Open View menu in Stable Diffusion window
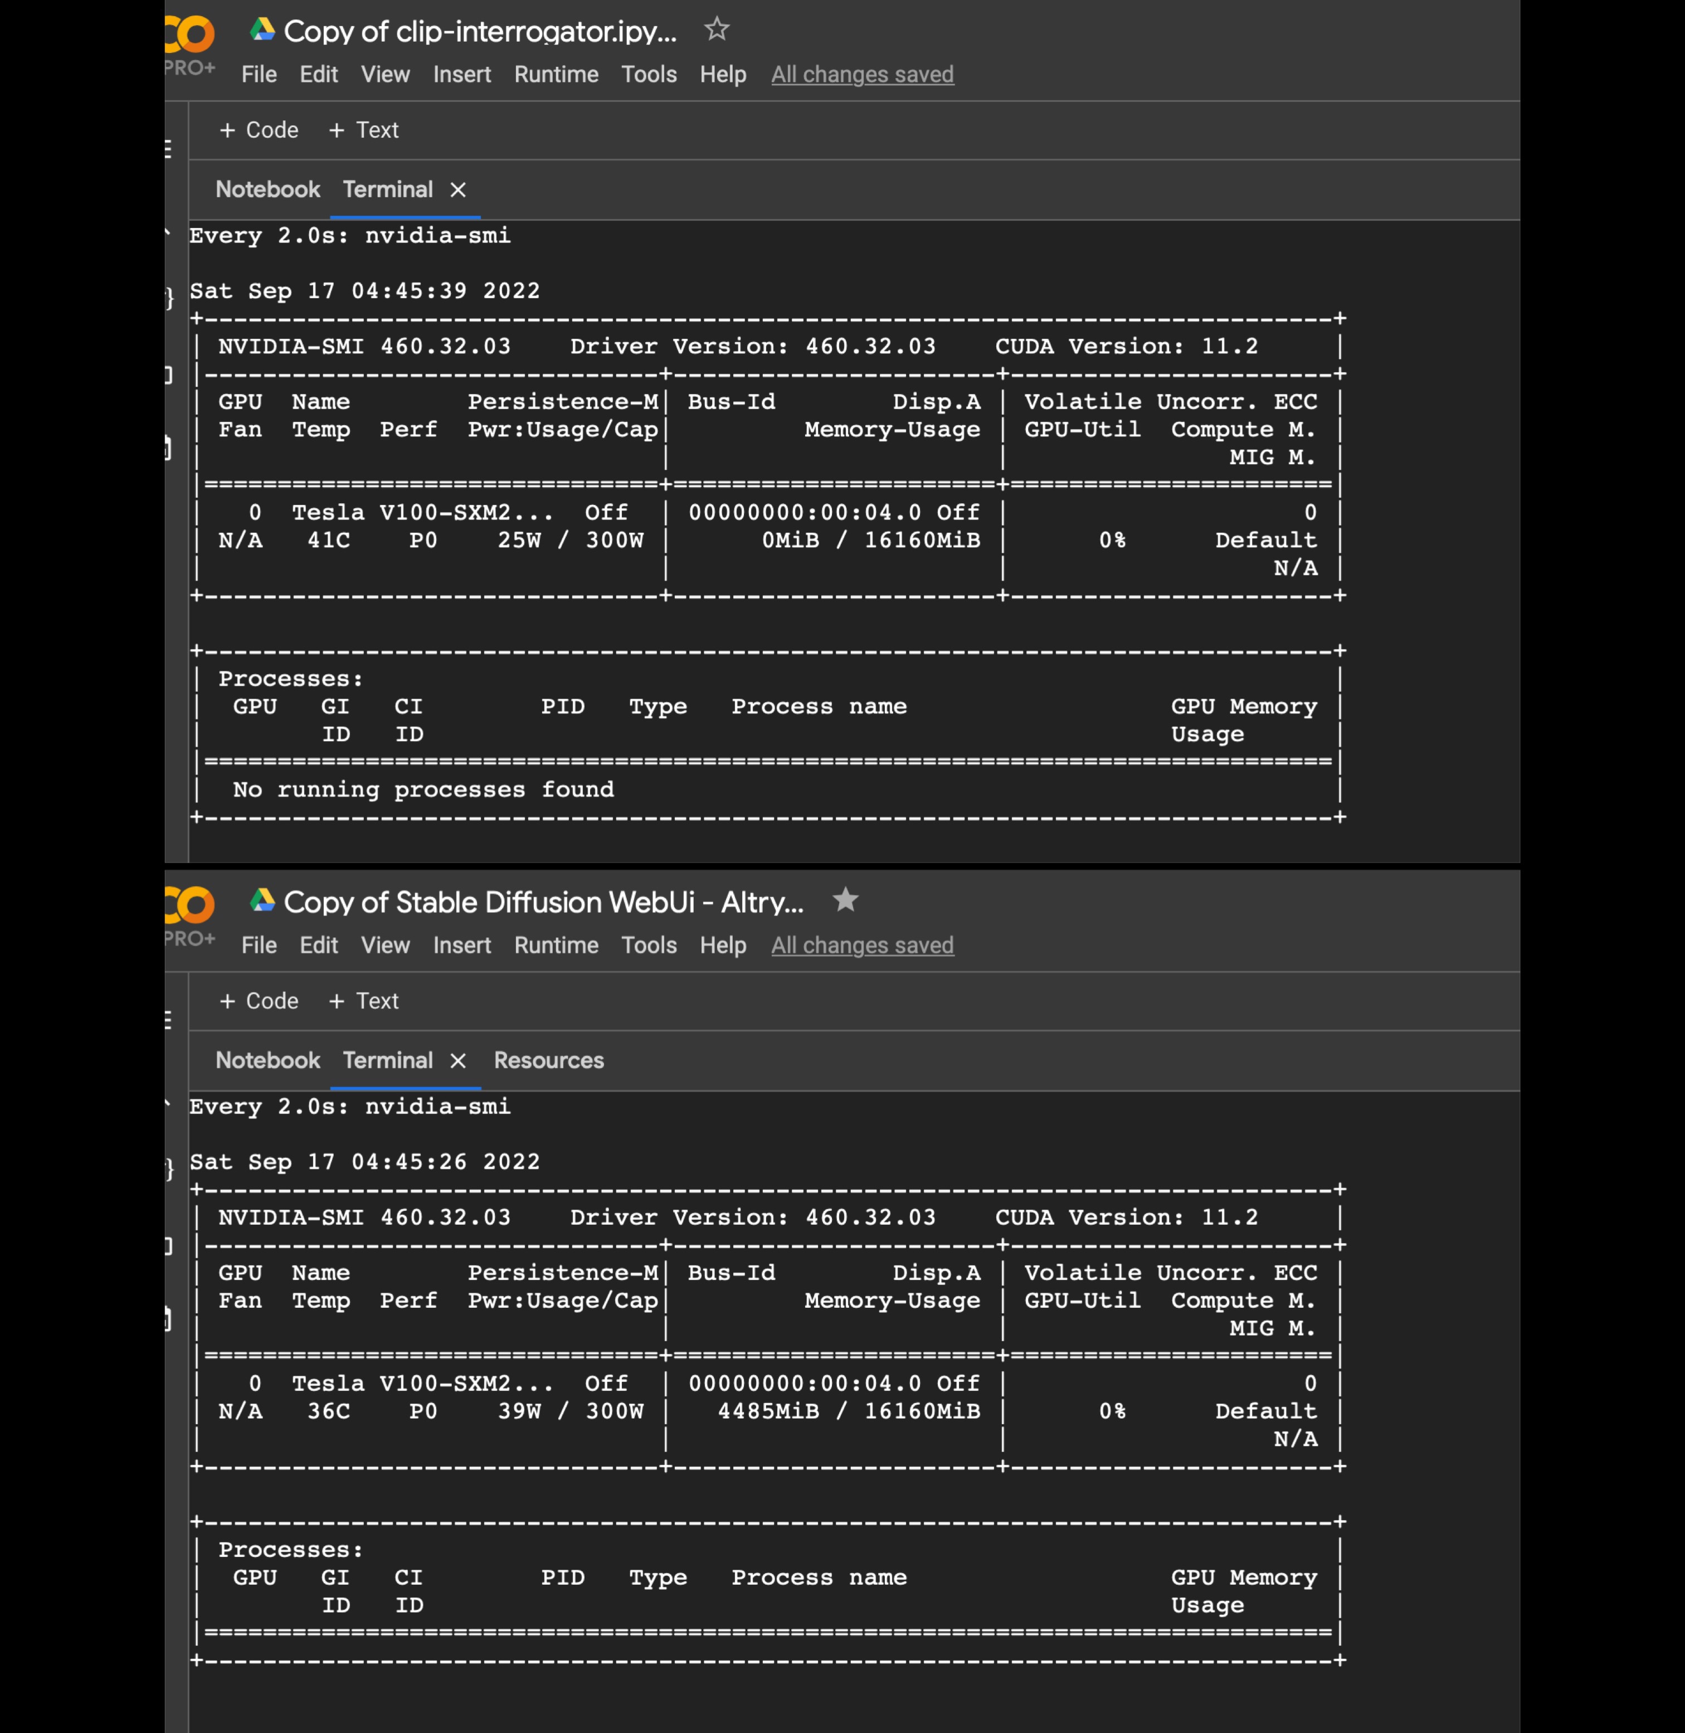This screenshot has height=1733, width=1685. (385, 945)
